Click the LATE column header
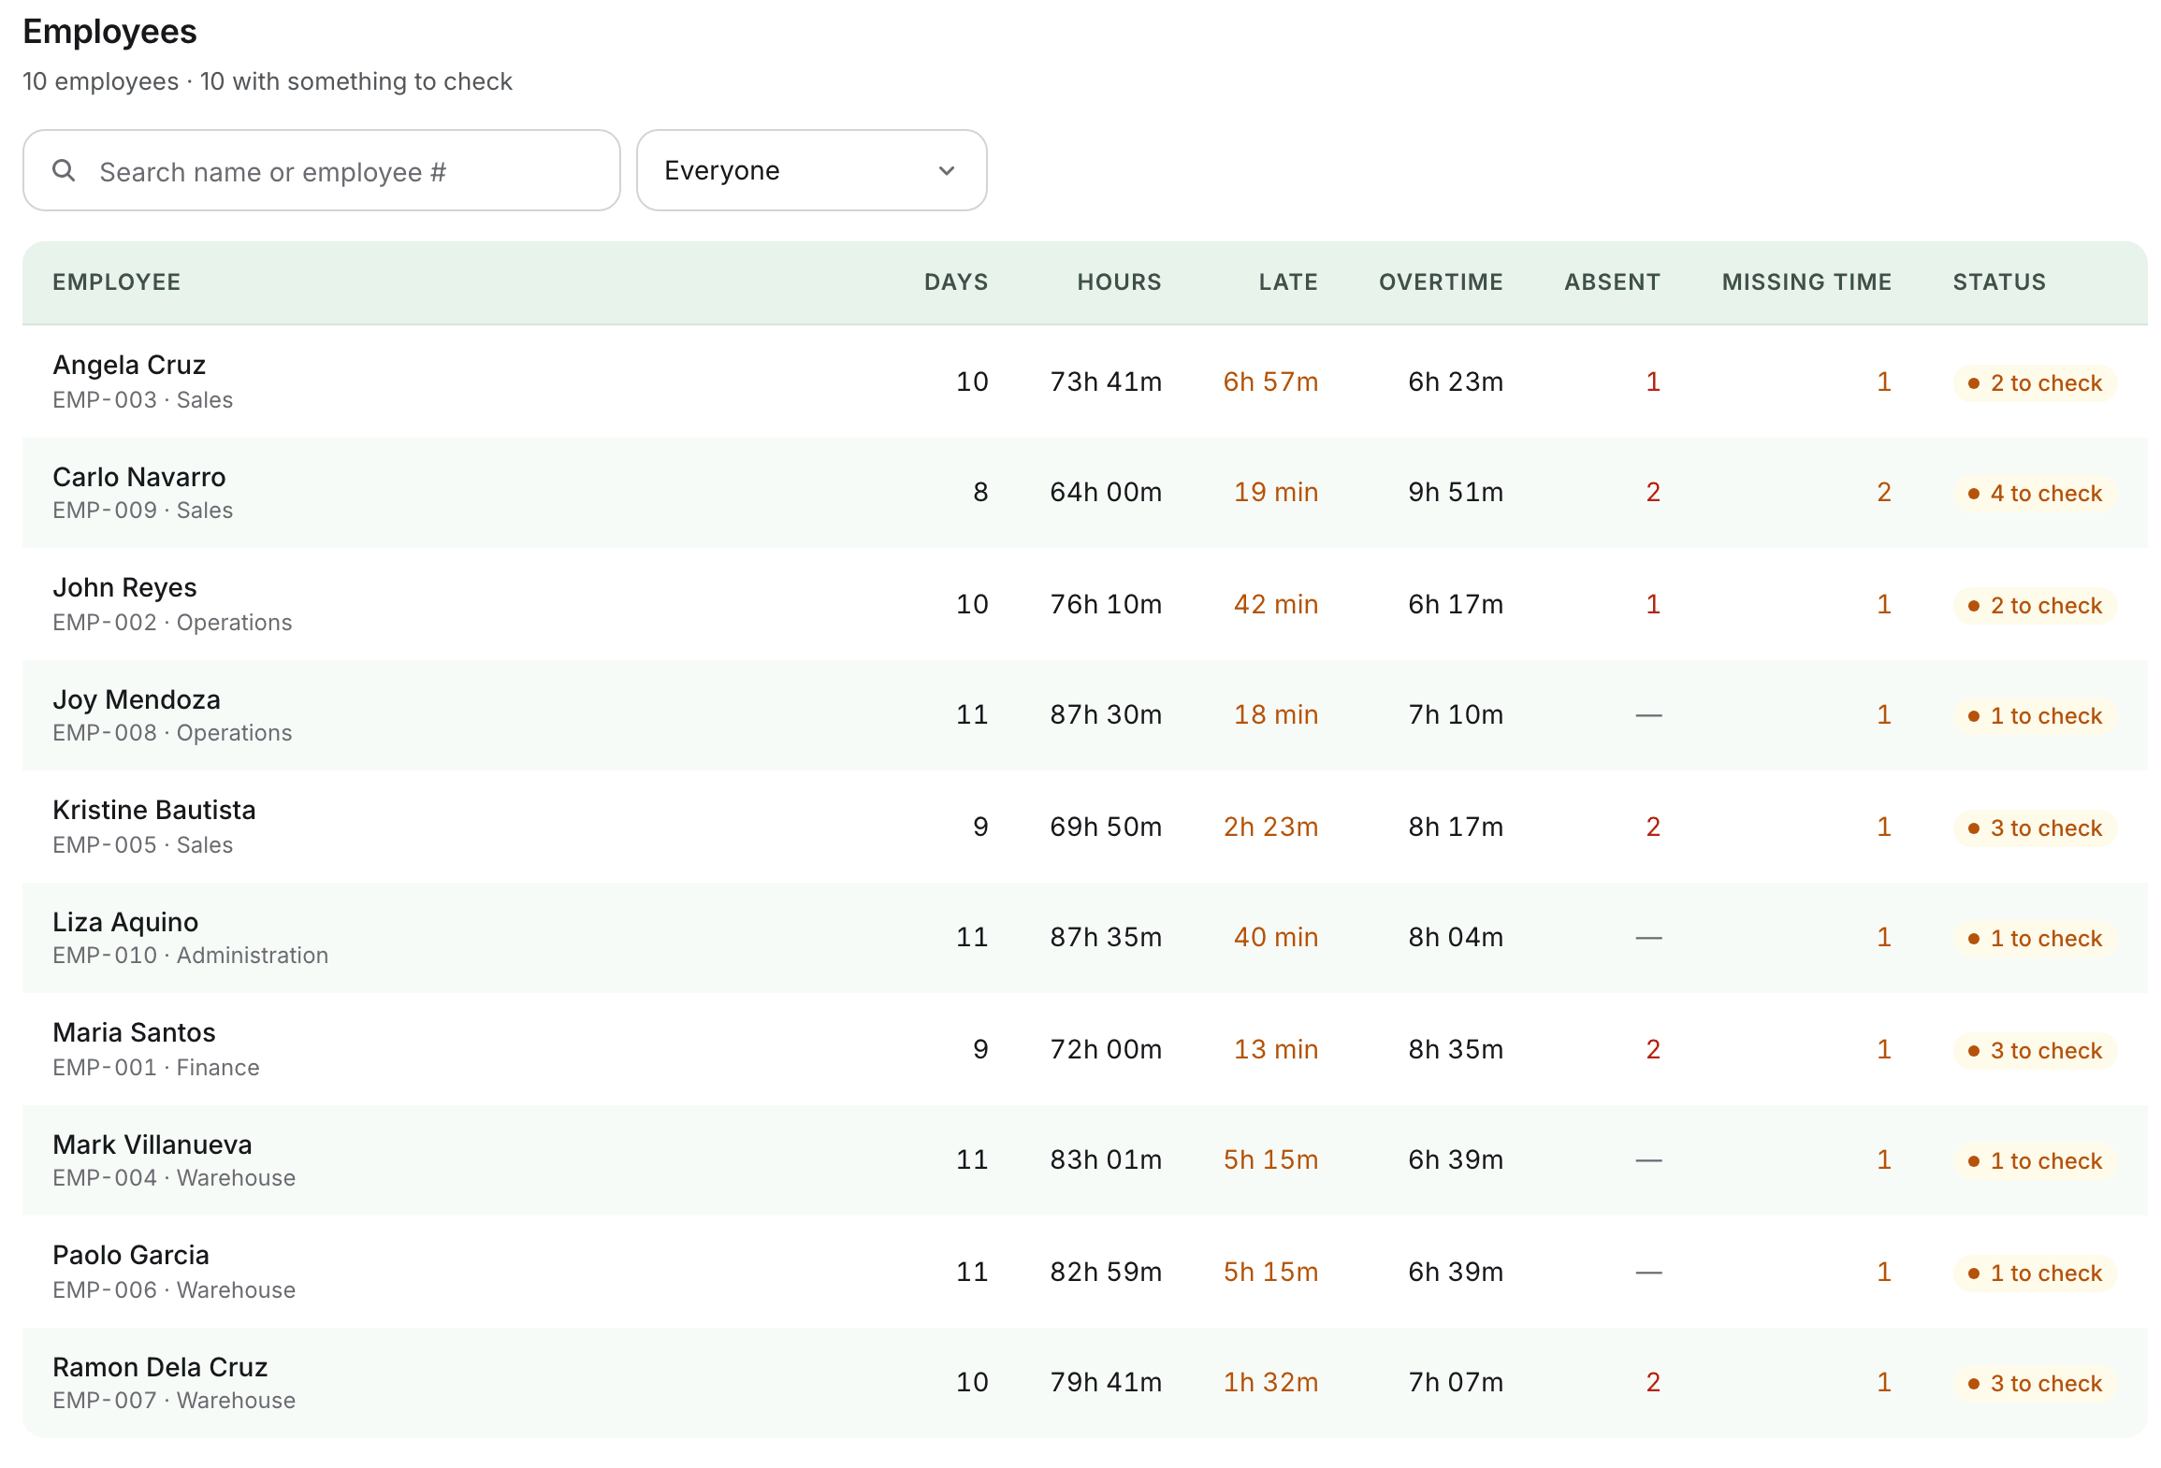The width and height of the screenshot is (2161, 1468). (x=1288, y=282)
